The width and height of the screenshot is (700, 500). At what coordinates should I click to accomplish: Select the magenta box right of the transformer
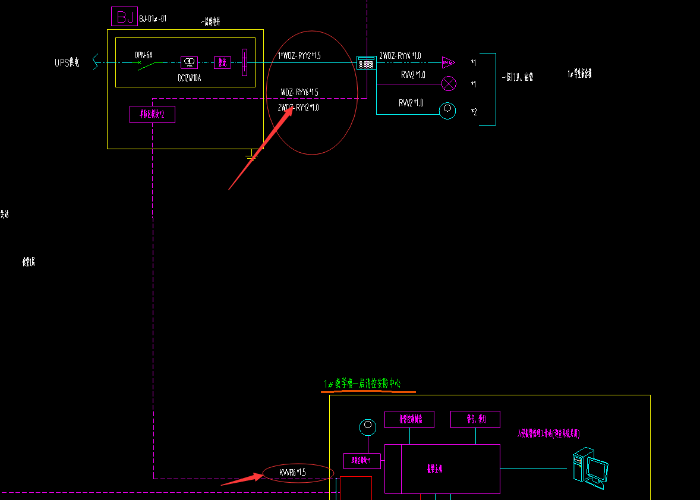222,62
